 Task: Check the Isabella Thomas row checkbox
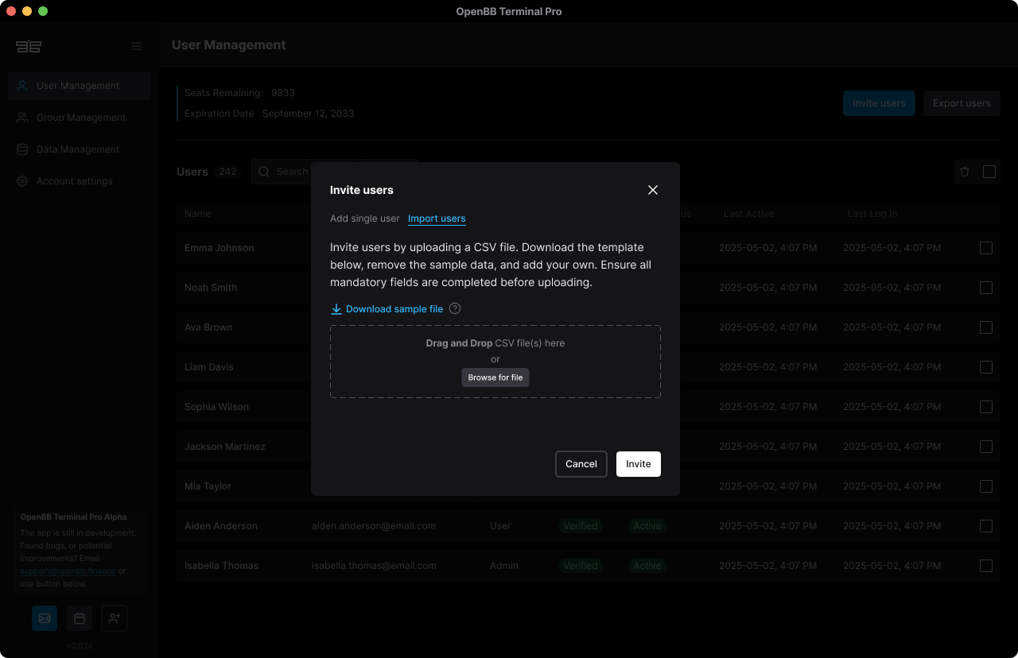(x=986, y=566)
